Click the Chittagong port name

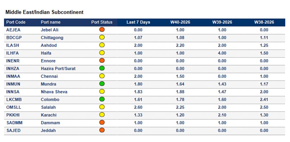coord(52,38)
